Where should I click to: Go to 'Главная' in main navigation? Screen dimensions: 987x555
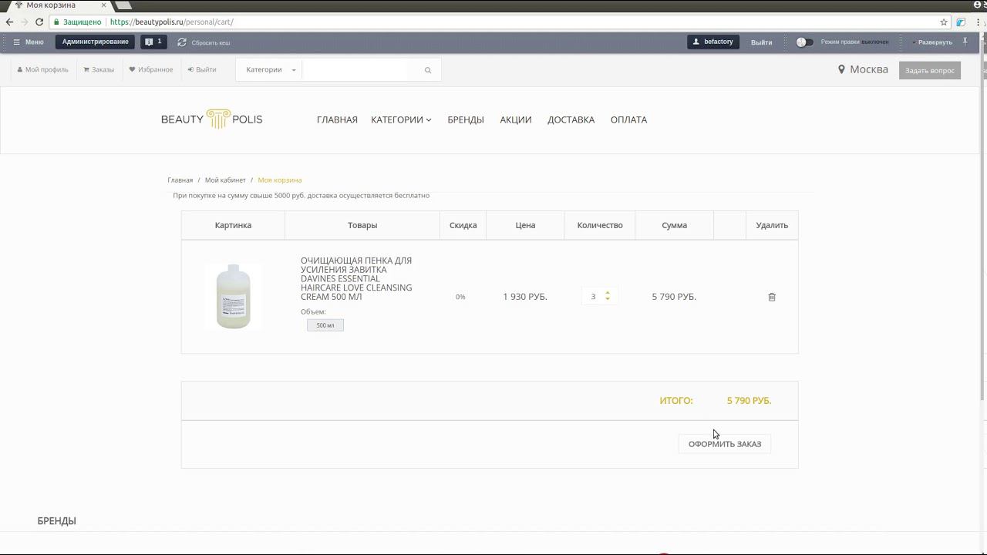coord(337,119)
